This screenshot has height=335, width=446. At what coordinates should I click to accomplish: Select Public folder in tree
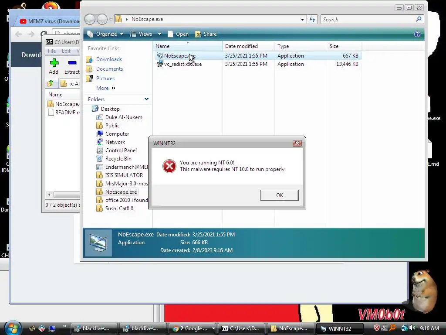[x=112, y=126]
